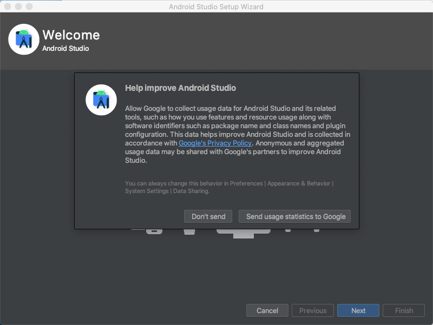
Task: Click Android Studio logo in Welcome header
Action: coord(24,39)
